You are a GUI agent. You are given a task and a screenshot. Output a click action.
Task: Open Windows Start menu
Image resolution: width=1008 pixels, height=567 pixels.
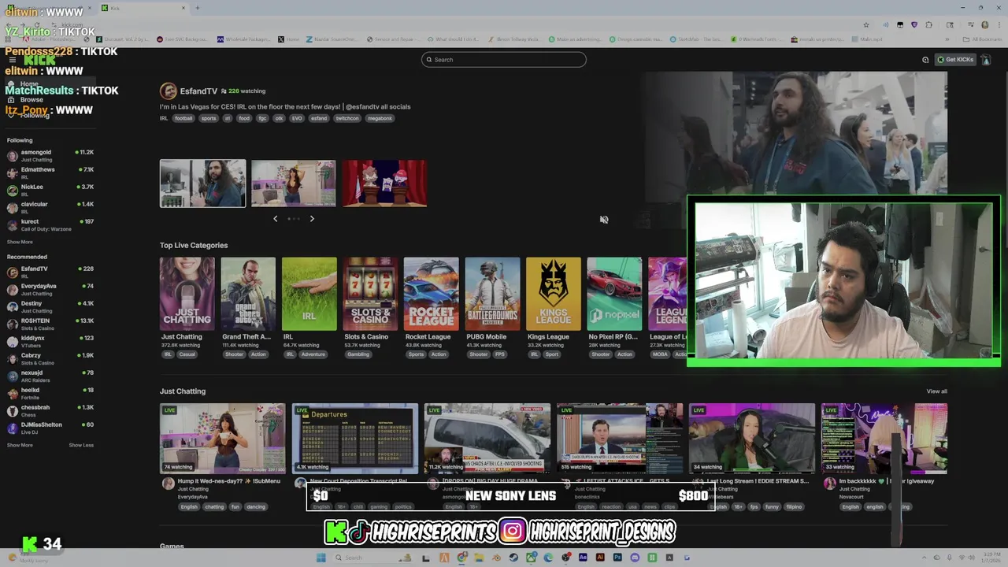321,558
